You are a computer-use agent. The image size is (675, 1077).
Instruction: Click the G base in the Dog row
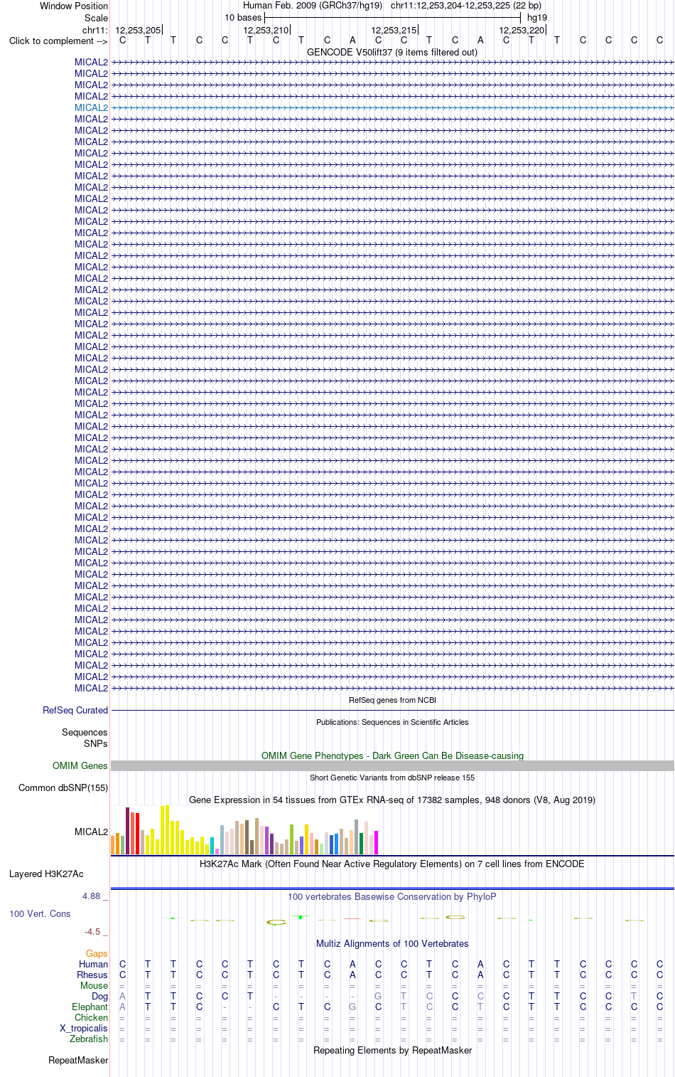pos(378,996)
